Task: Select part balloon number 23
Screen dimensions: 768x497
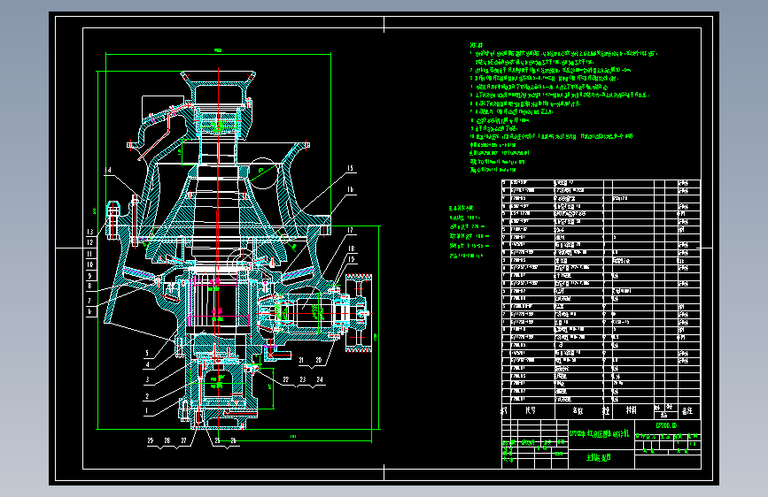Action: tap(303, 379)
